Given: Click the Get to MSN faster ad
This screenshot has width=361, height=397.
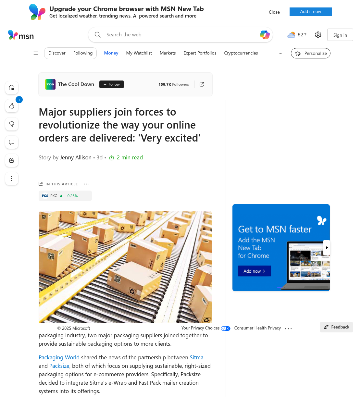Looking at the screenshot, I should [x=281, y=248].
